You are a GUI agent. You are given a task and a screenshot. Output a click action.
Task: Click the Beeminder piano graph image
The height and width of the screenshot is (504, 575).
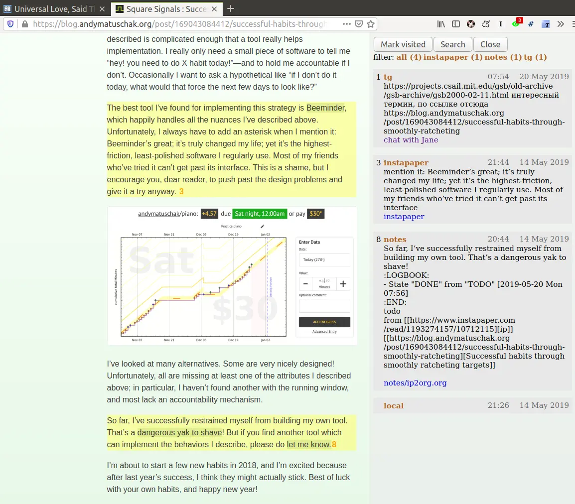tap(232, 276)
